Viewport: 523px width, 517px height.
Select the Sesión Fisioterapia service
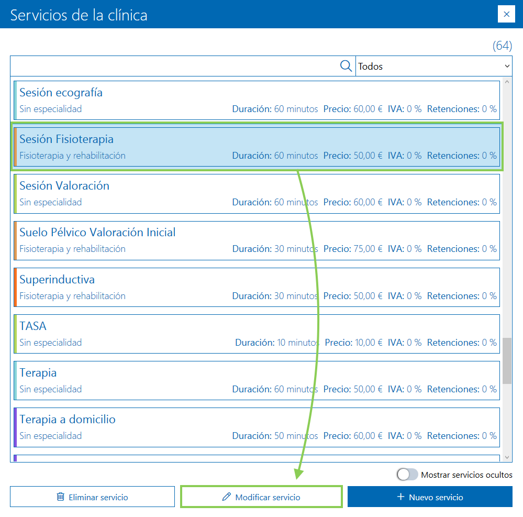[x=257, y=147]
